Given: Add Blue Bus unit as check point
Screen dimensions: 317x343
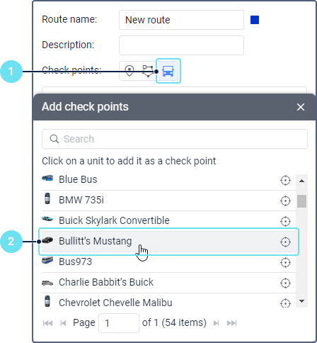Looking at the screenshot, I should [168, 180].
